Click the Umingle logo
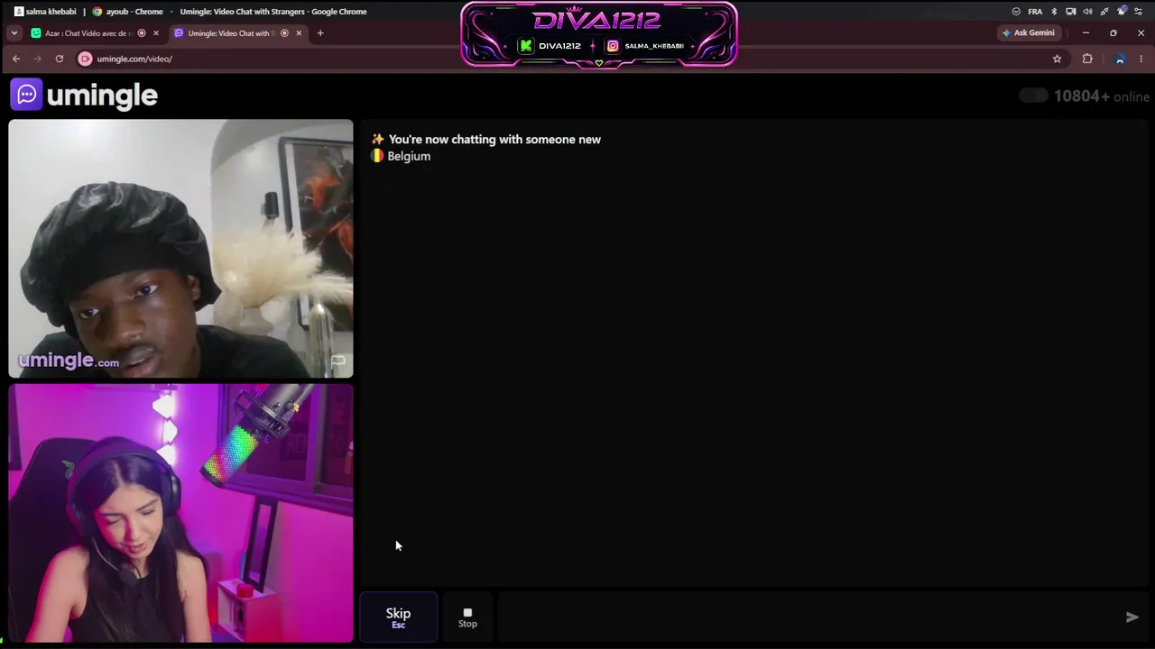Viewport: 1155px width, 649px height. [x=84, y=95]
